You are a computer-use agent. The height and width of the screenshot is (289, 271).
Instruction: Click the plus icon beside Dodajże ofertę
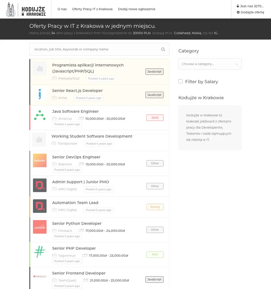238,12
